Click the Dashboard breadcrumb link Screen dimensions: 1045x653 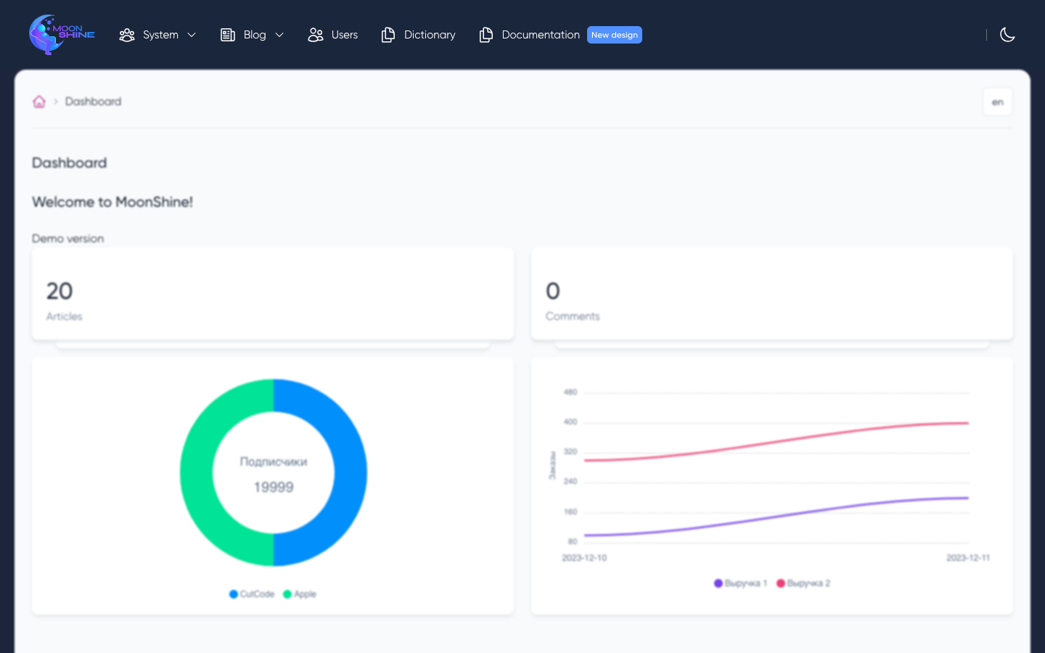[x=93, y=102]
